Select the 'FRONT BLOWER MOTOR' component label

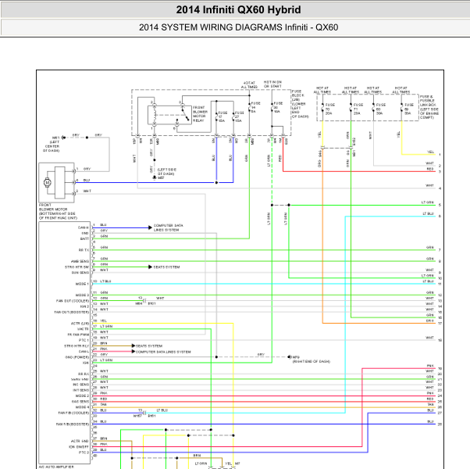click(x=58, y=211)
